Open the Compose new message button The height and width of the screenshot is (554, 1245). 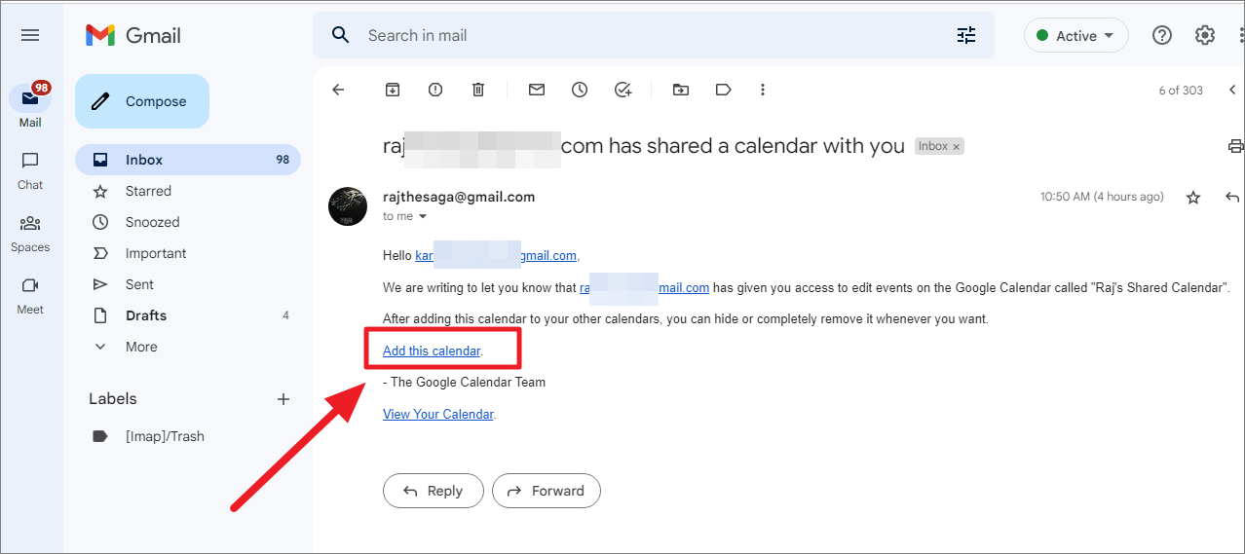click(x=142, y=101)
